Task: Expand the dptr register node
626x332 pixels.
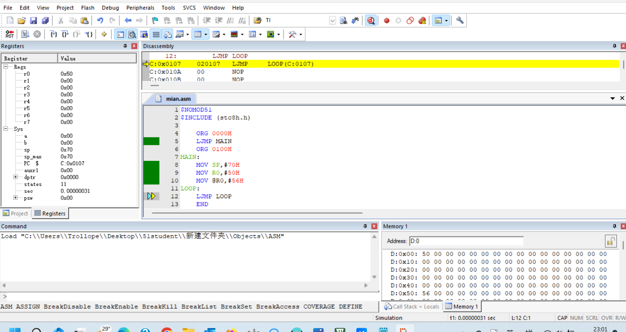Action: click(x=15, y=177)
